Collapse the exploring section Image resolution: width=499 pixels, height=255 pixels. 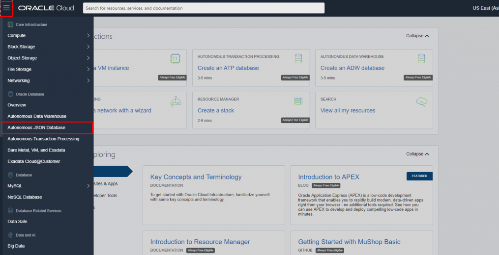(x=417, y=154)
